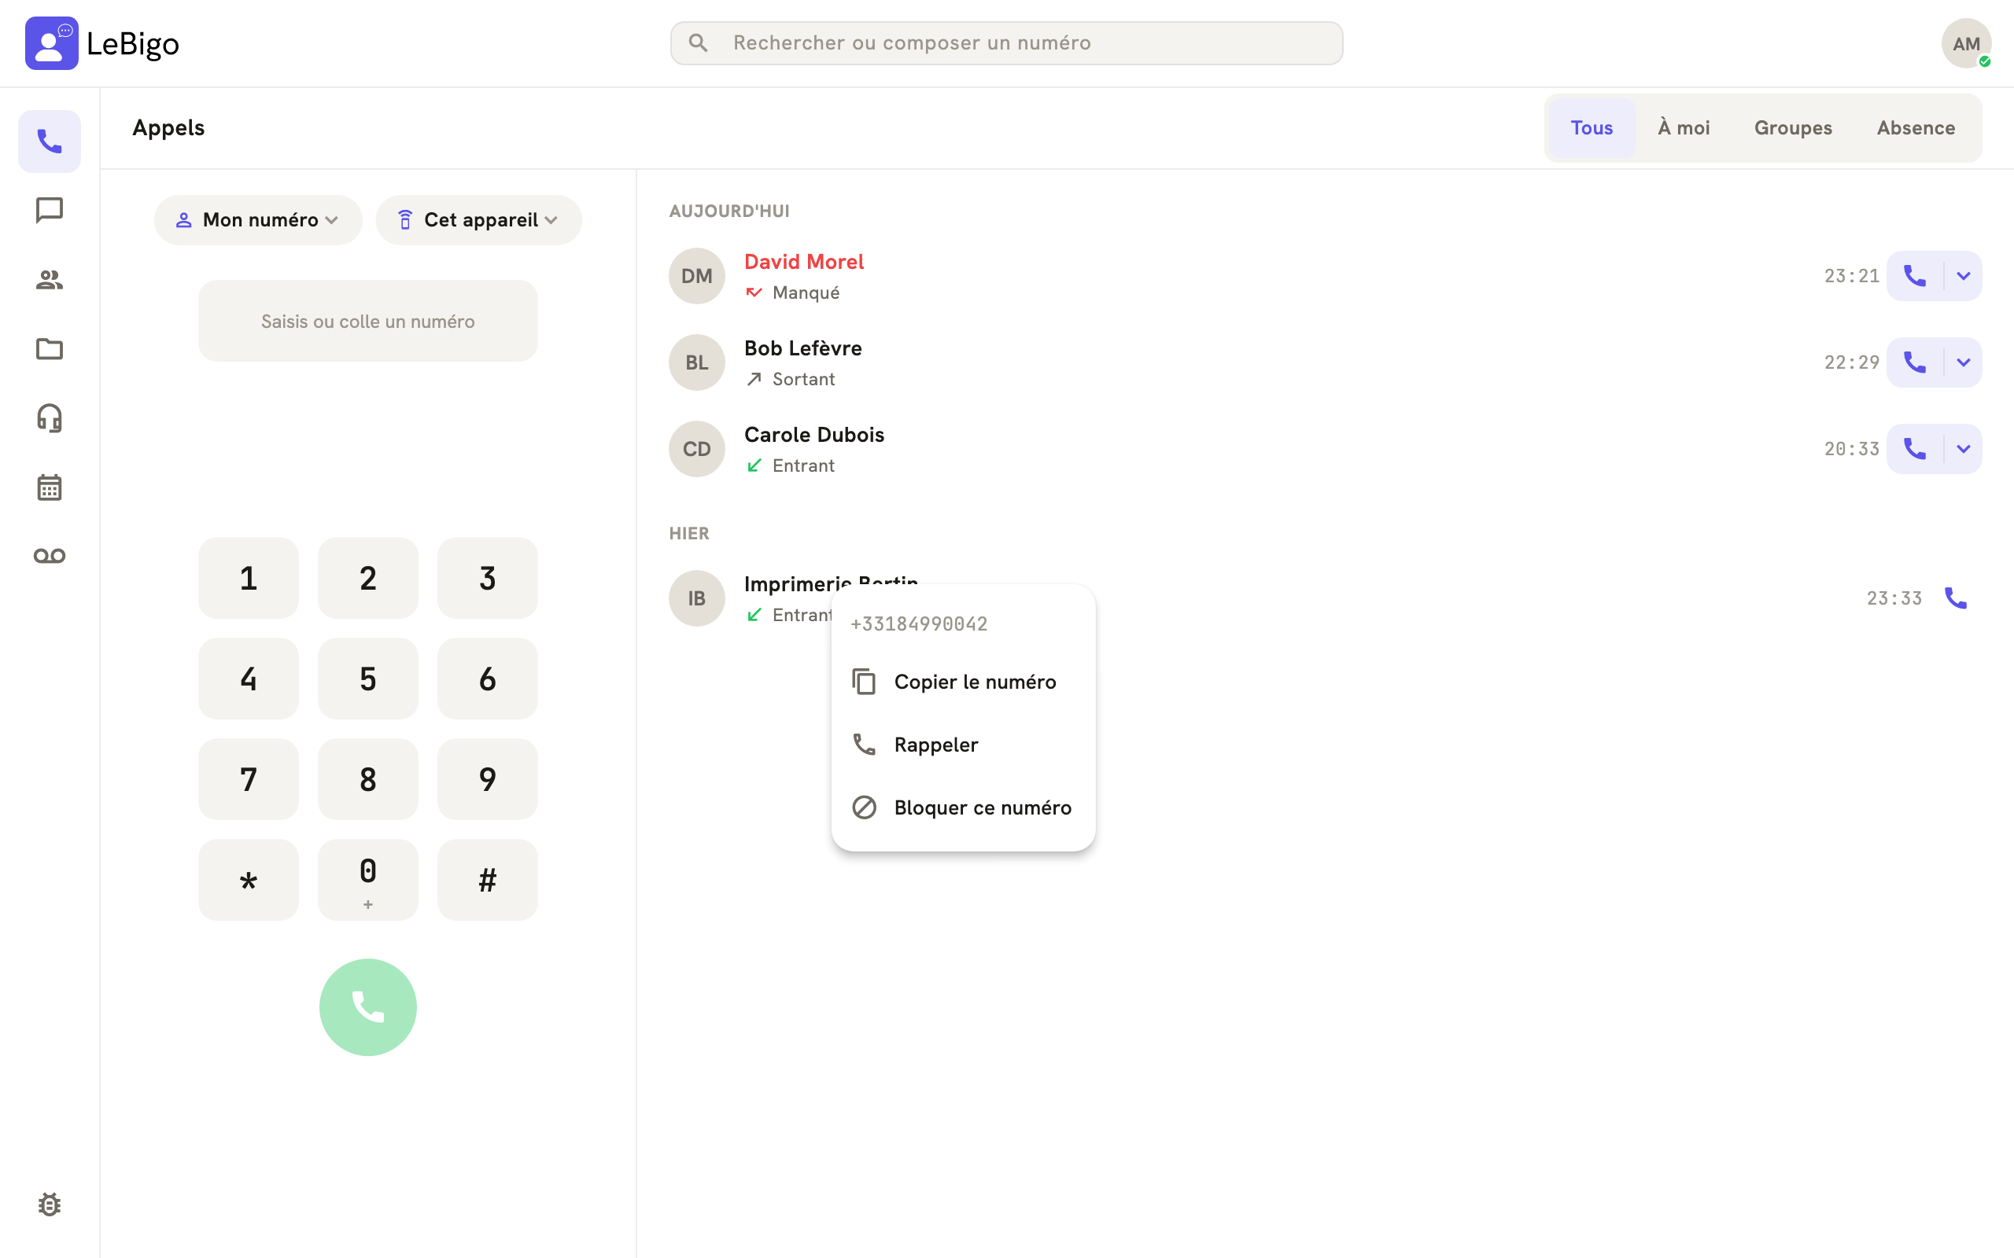
Task: Open the calendar icon in sidebar
Action: 49,487
